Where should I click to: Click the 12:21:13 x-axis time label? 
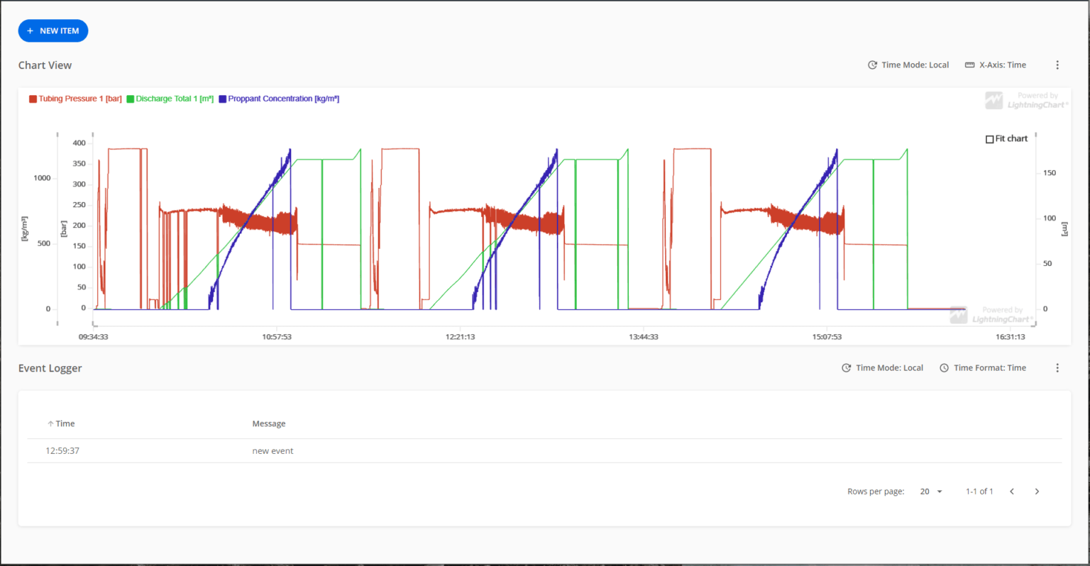pos(460,337)
